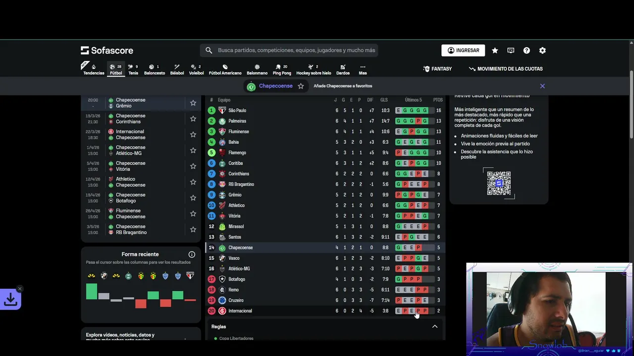
Task: Click the page vertical scrollbar
Action: [631, 104]
